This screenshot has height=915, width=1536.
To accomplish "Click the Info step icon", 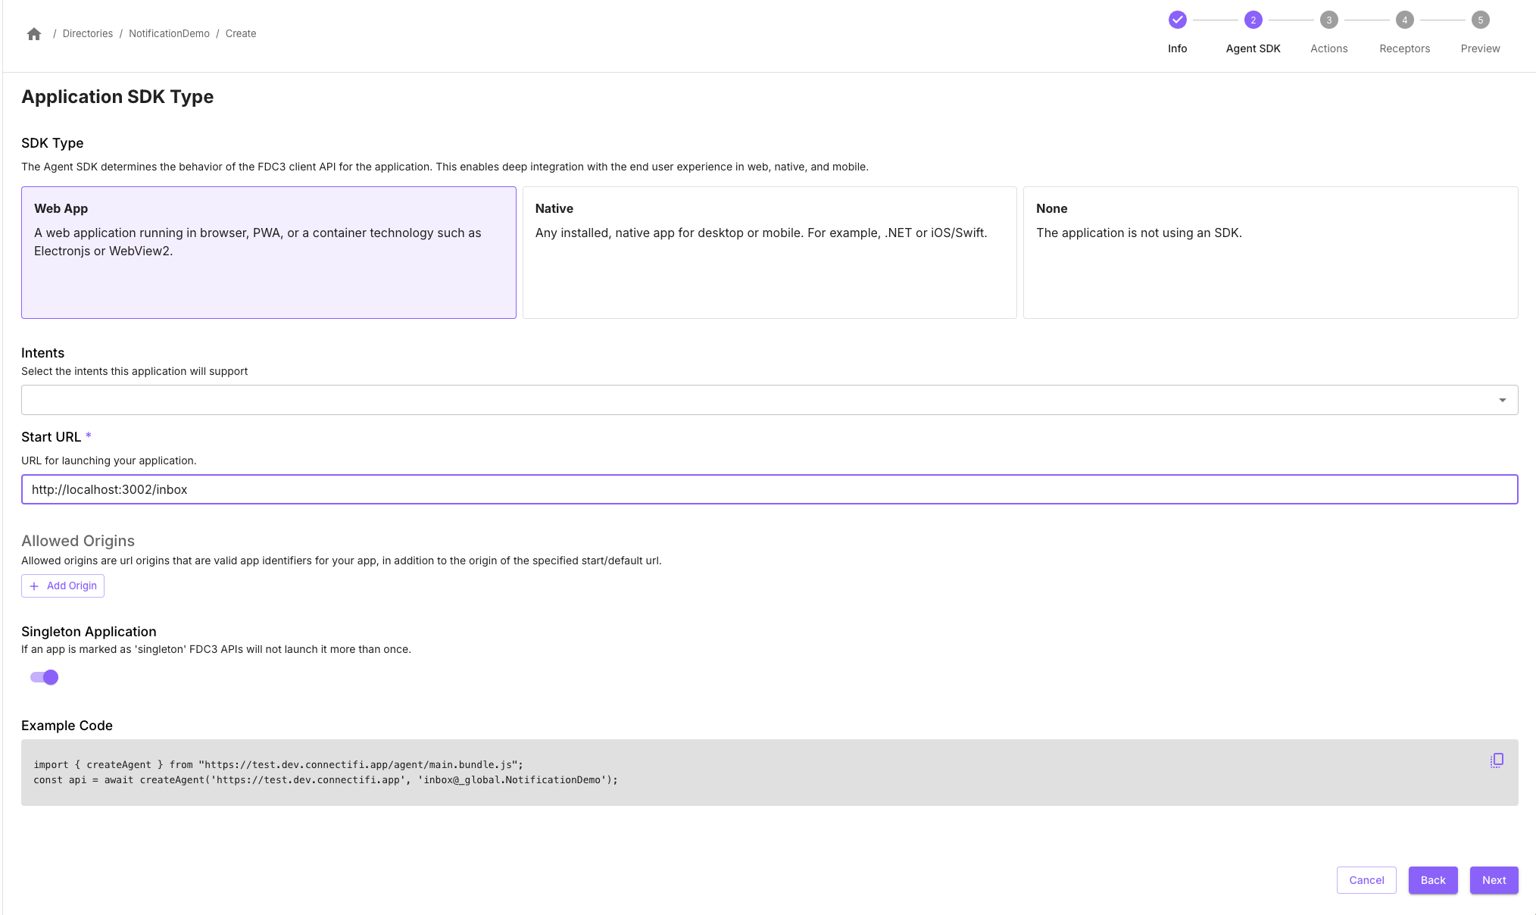I will point(1178,18).
